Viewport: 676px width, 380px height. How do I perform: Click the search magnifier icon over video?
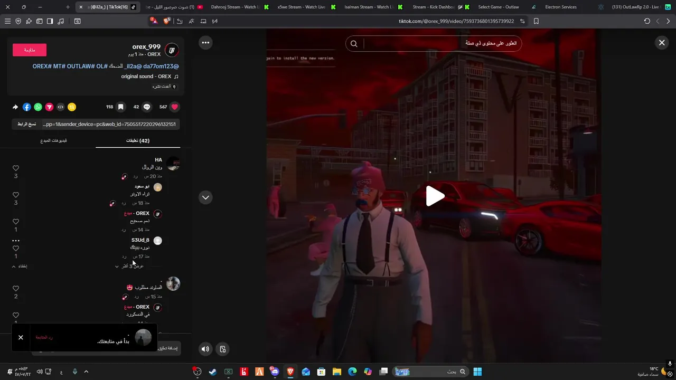click(354, 44)
